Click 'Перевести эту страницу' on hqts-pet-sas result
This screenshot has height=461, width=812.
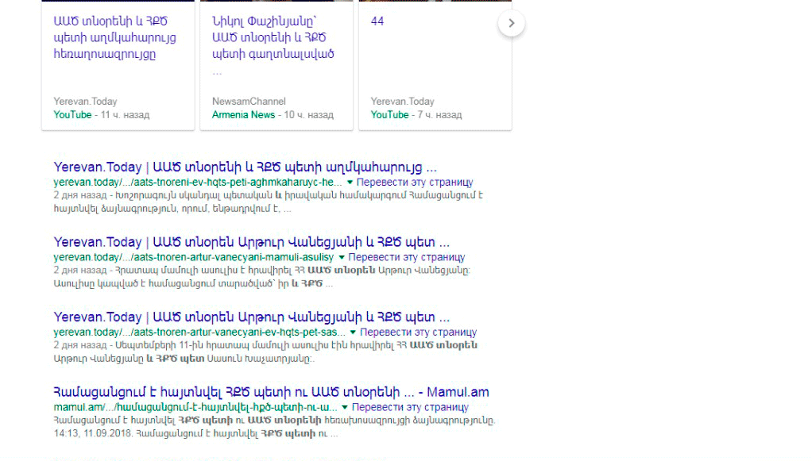418,332
